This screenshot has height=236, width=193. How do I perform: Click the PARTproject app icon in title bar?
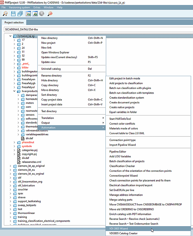(2, 3)
